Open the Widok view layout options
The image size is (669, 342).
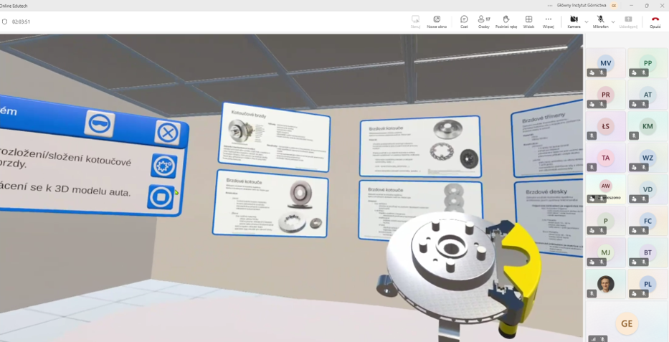tap(528, 22)
